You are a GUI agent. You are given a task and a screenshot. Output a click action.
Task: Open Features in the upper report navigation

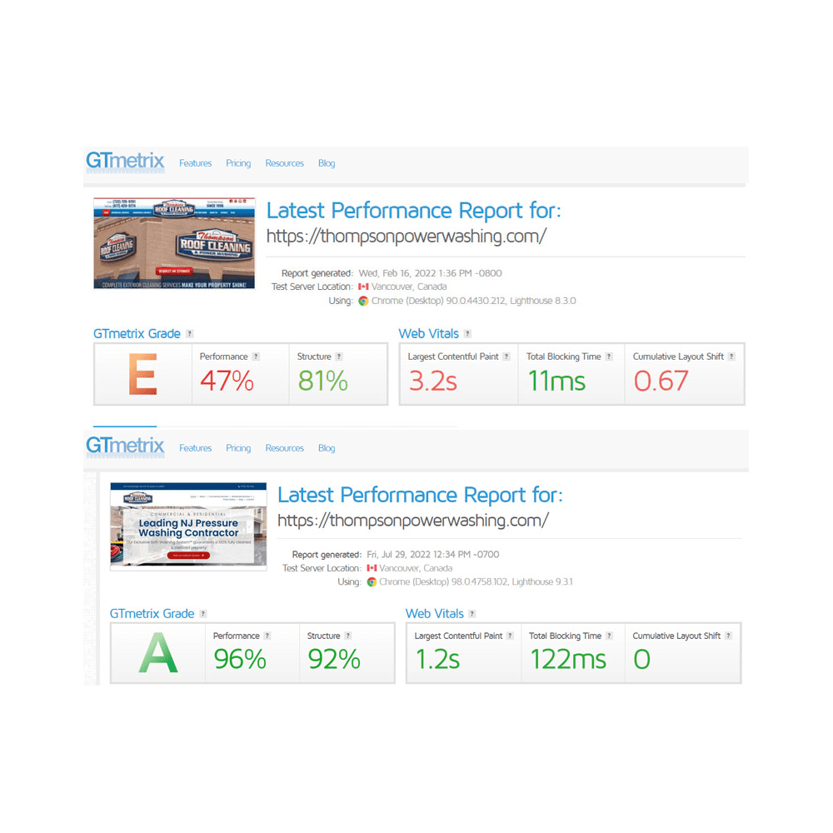pos(195,163)
